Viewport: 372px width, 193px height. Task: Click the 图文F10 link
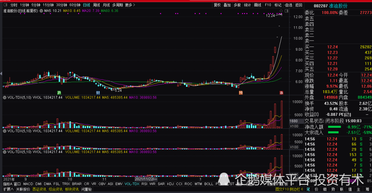pos(282,189)
